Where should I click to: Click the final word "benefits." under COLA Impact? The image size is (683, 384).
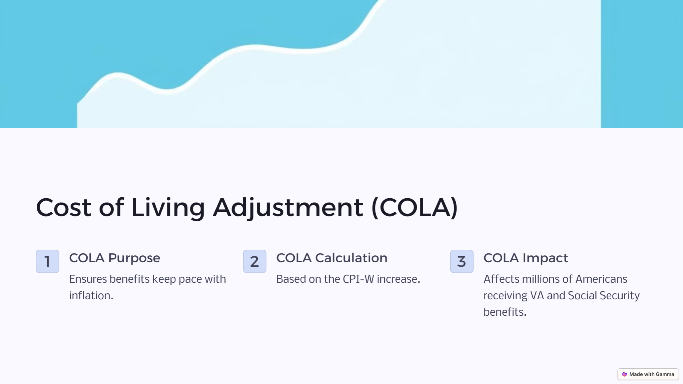(x=505, y=312)
